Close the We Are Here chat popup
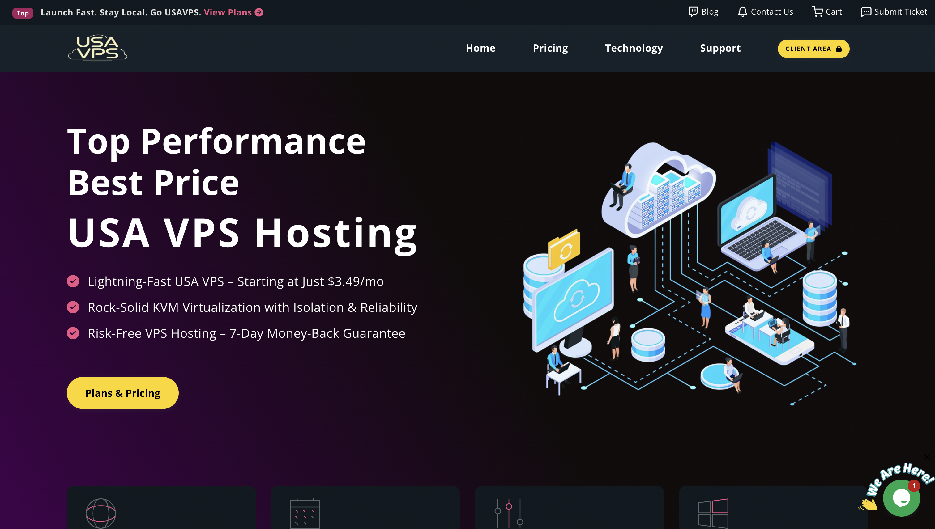 pyautogui.click(x=927, y=457)
